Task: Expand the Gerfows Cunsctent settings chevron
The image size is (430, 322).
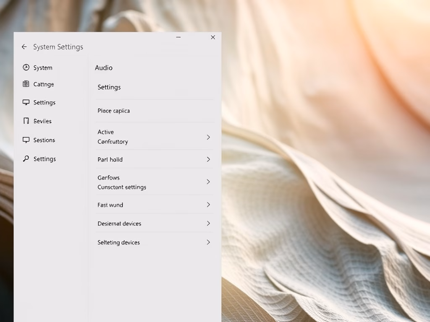Action: (x=208, y=182)
